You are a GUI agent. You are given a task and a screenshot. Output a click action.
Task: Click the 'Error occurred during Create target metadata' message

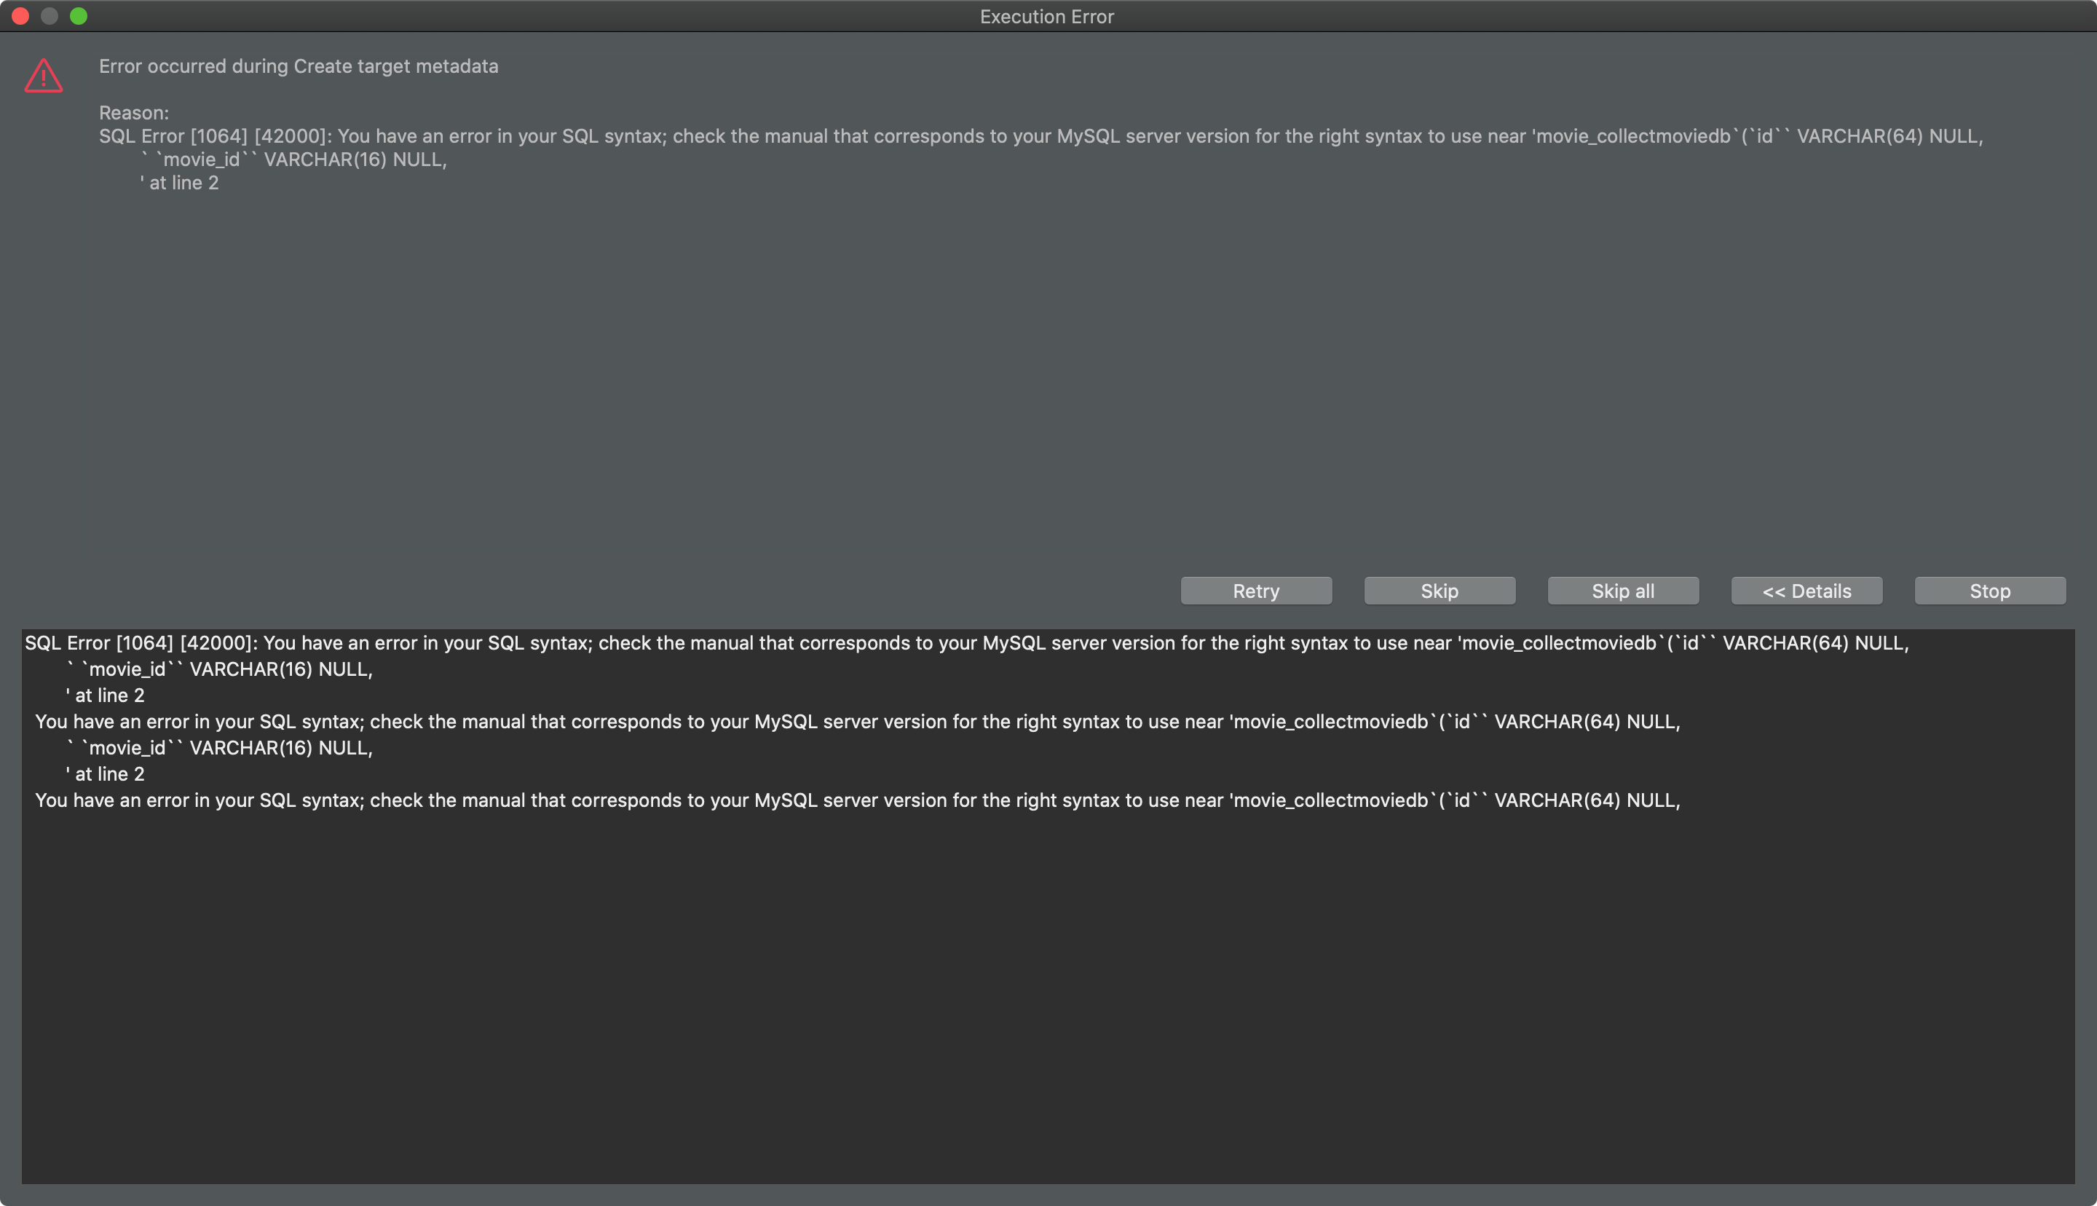pyautogui.click(x=298, y=66)
